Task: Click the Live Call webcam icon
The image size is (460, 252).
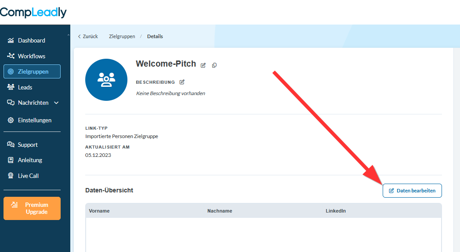Action: [11, 176]
